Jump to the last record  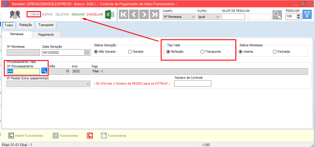(154, 15)
